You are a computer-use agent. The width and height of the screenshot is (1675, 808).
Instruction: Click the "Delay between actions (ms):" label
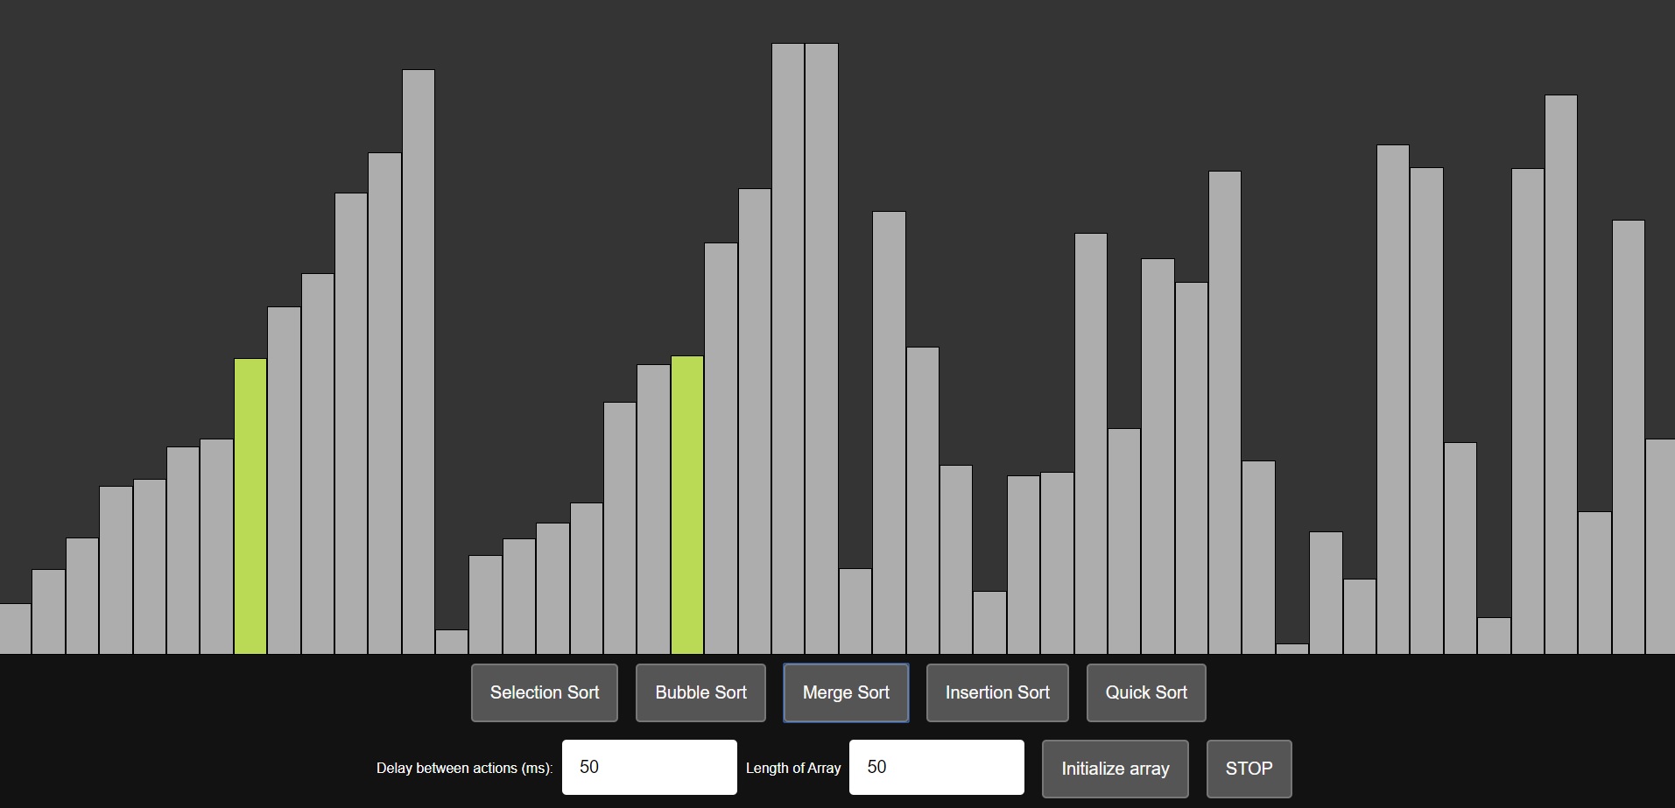coord(464,768)
